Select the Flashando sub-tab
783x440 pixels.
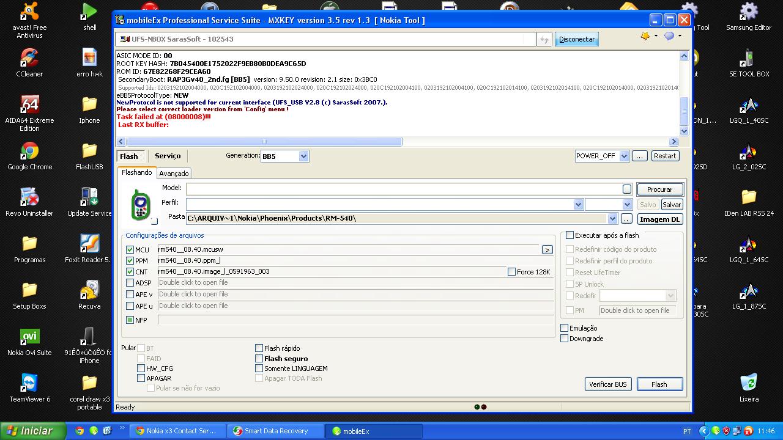(137, 173)
